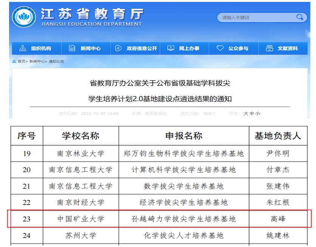Image resolution: width=316 pixels, height=247 pixels.
Task: Set font size to 大 (large)
Action: click(x=246, y=113)
